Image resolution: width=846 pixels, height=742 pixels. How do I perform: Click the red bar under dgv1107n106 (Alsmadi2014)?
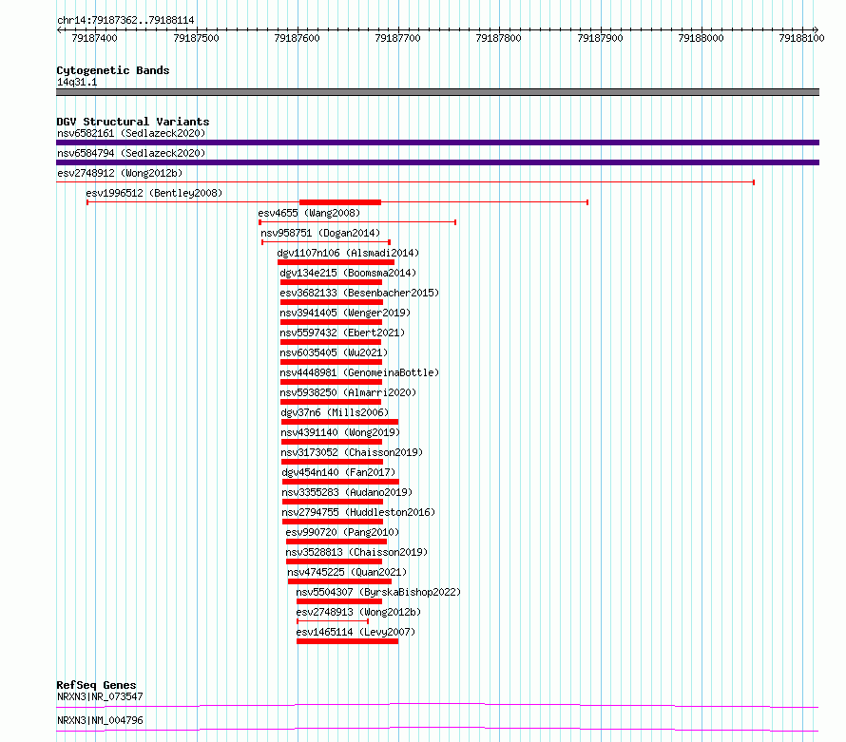[x=336, y=262]
